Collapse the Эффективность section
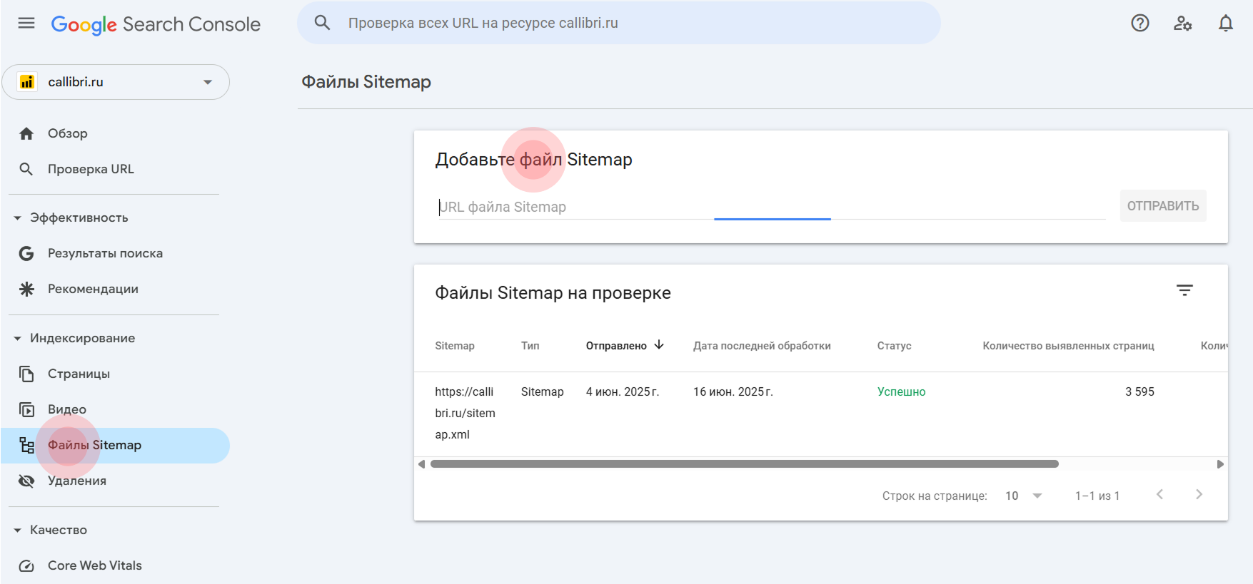Viewport: 1253px width, 584px height. (18, 218)
